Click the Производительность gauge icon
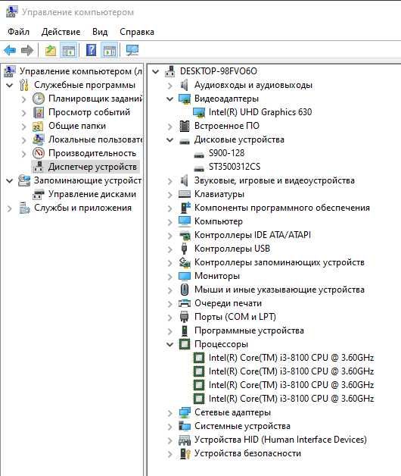Viewport: 401px width, 476px height. coord(39,153)
